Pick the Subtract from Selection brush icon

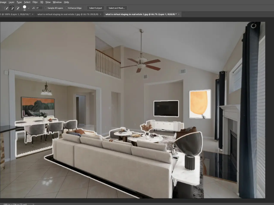(x=17, y=8)
